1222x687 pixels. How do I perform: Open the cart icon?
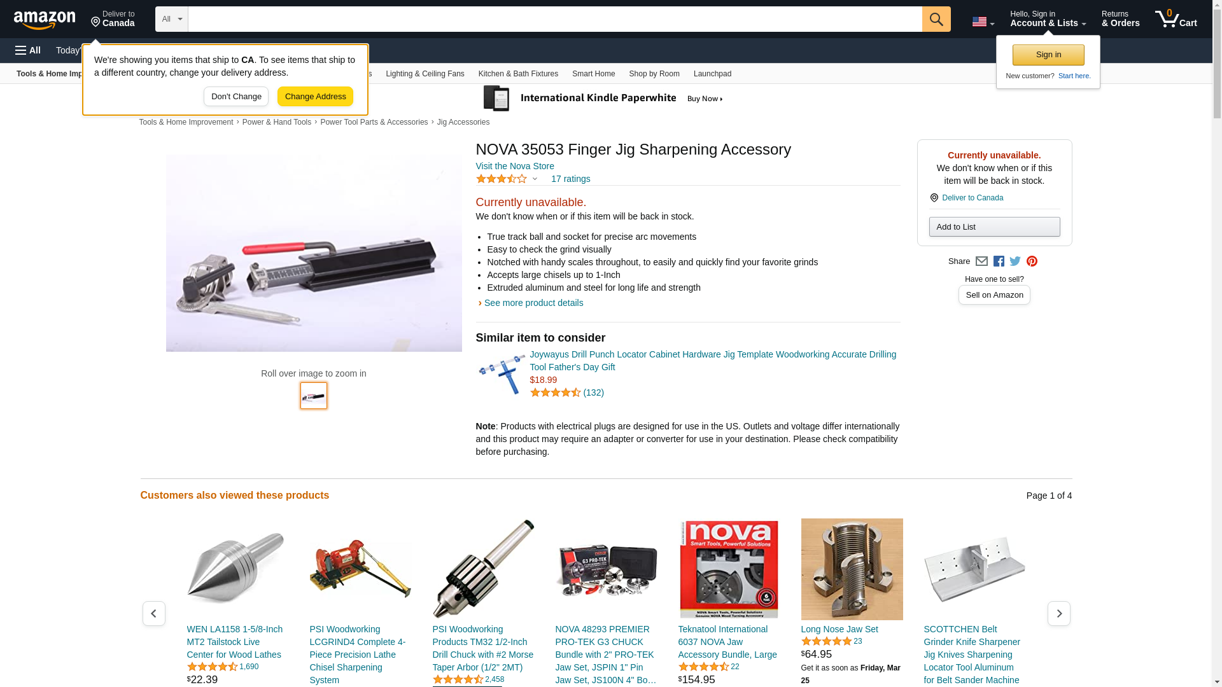(x=1176, y=19)
